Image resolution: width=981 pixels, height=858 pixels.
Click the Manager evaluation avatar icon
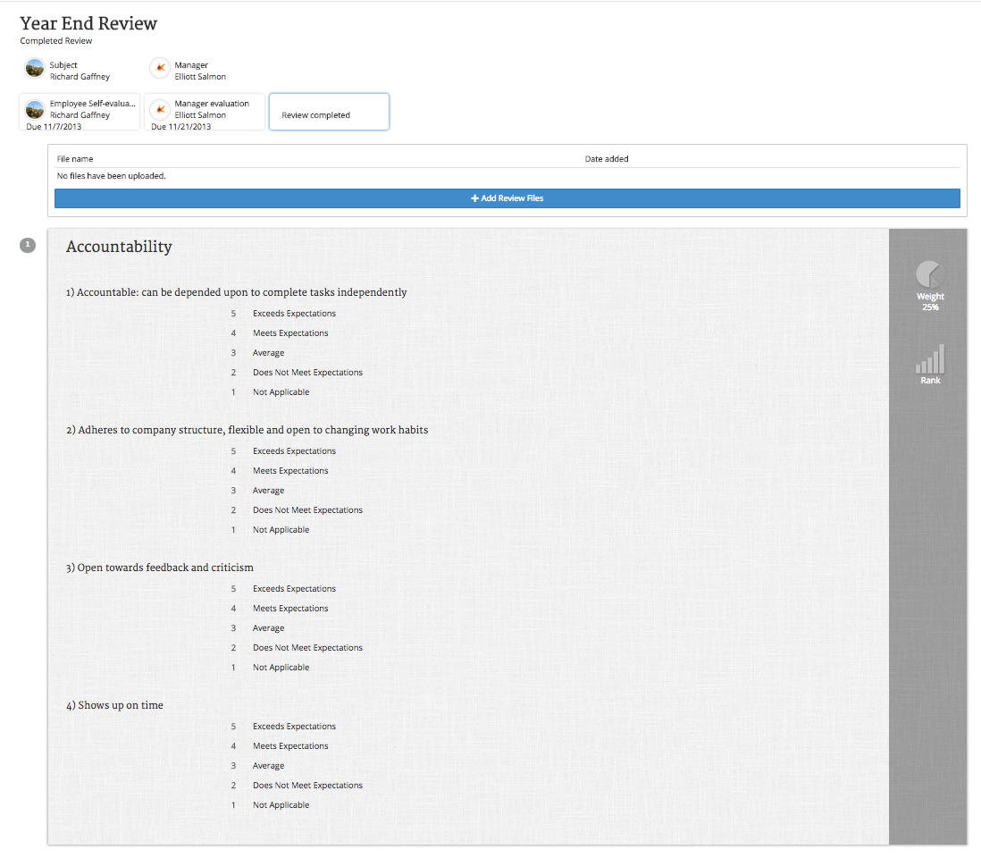click(160, 111)
